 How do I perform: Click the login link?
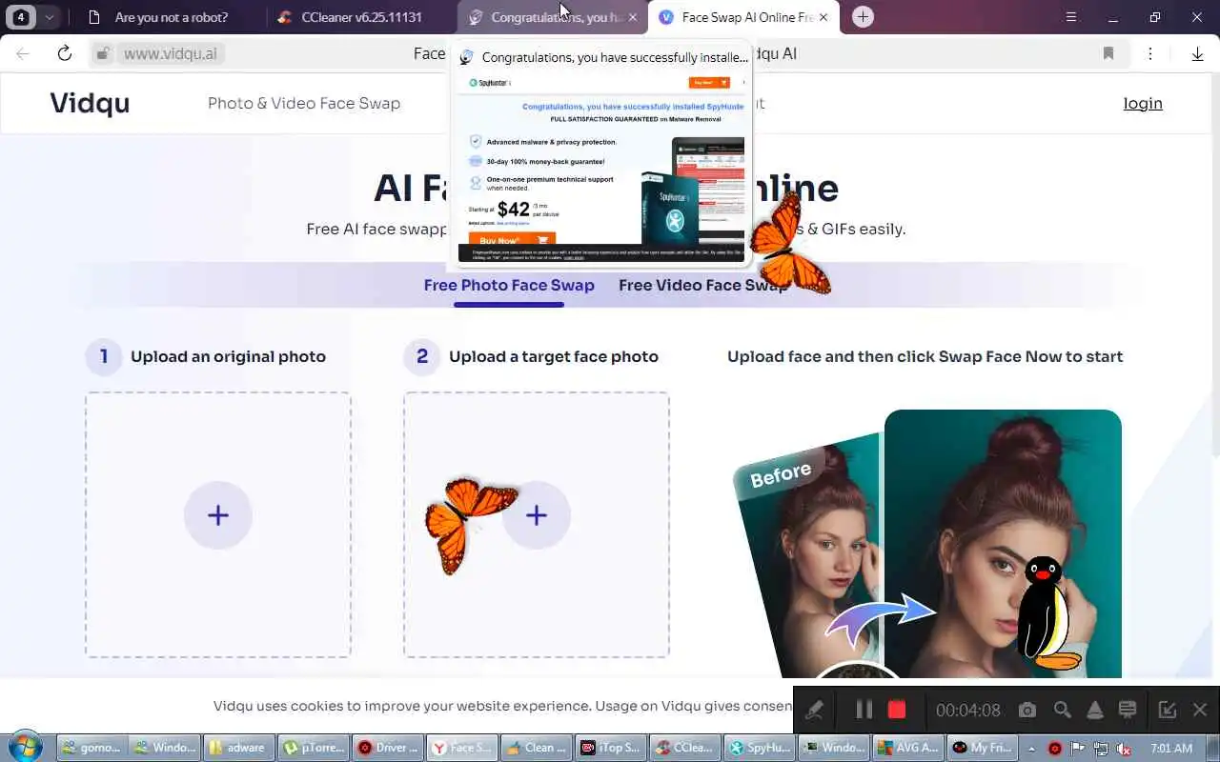(x=1143, y=103)
